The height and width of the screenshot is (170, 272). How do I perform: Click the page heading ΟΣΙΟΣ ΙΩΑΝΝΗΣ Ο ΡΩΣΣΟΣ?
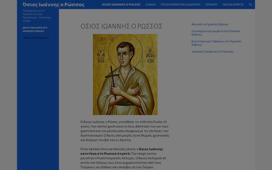tap(121, 26)
